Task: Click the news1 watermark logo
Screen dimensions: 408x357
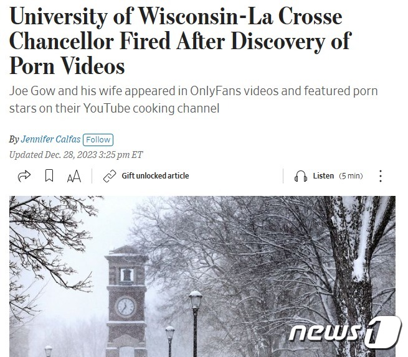Action: pos(345,332)
